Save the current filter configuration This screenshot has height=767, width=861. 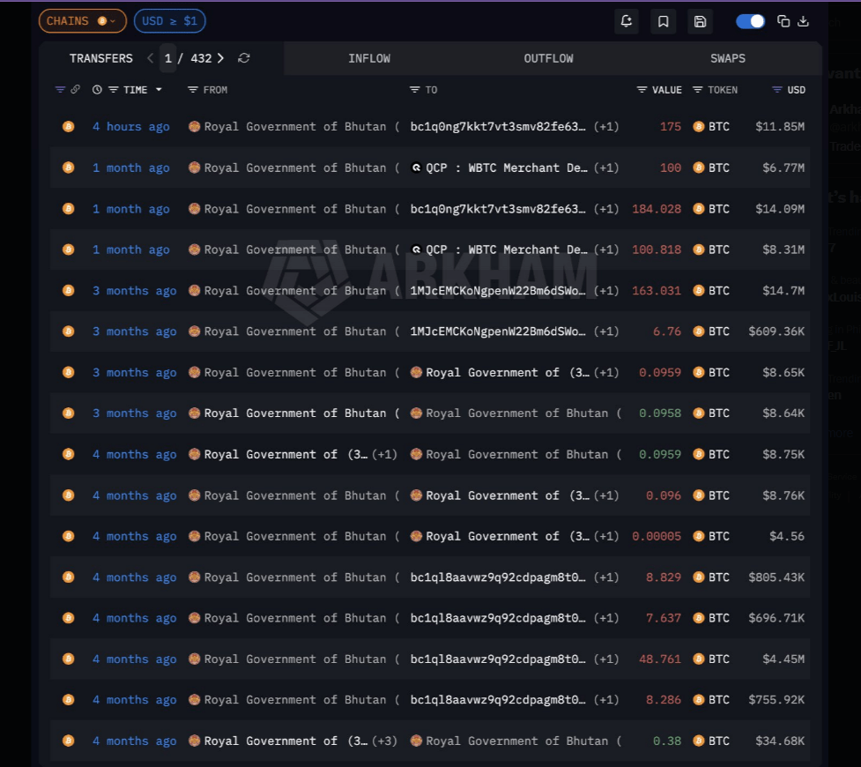(701, 21)
